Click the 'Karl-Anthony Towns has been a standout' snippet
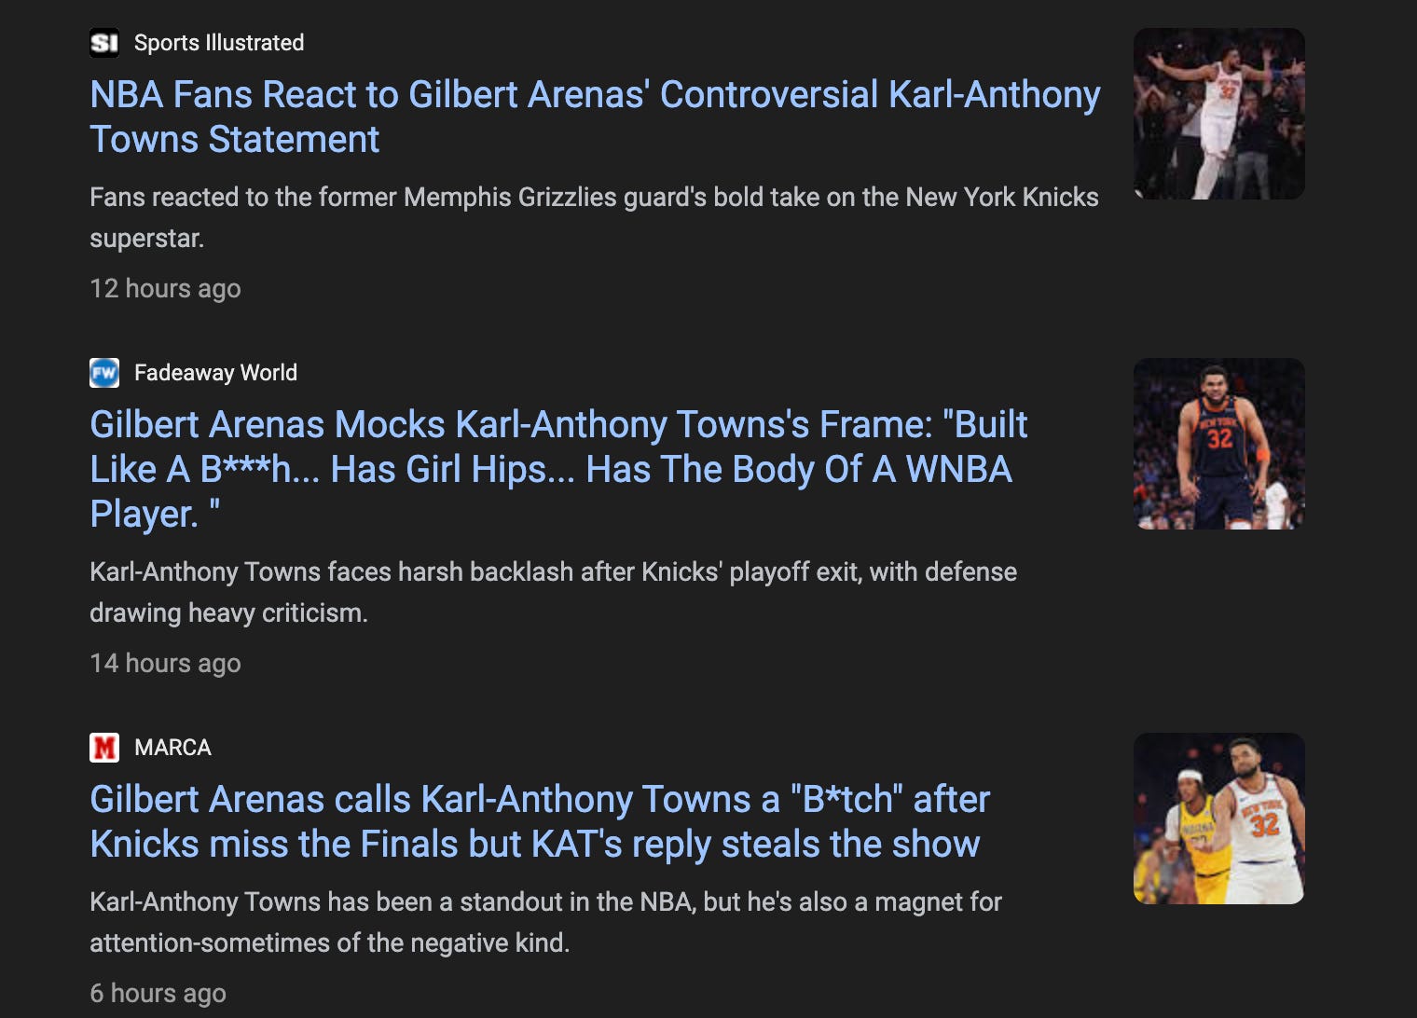This screenshot has height=1018, width=1417. tap(545, 922)
